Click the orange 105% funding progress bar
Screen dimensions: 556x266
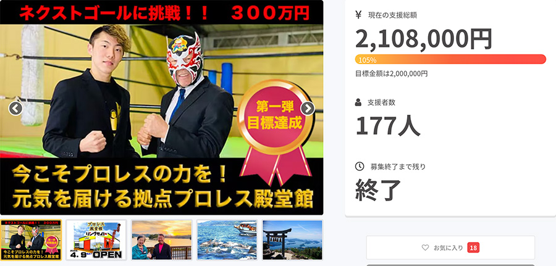450,59
